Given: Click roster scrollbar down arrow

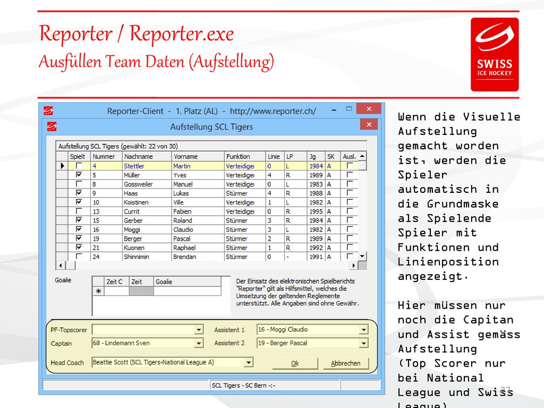Looking at the screenshot, I should pyautogui.click(x=362, y=257).
